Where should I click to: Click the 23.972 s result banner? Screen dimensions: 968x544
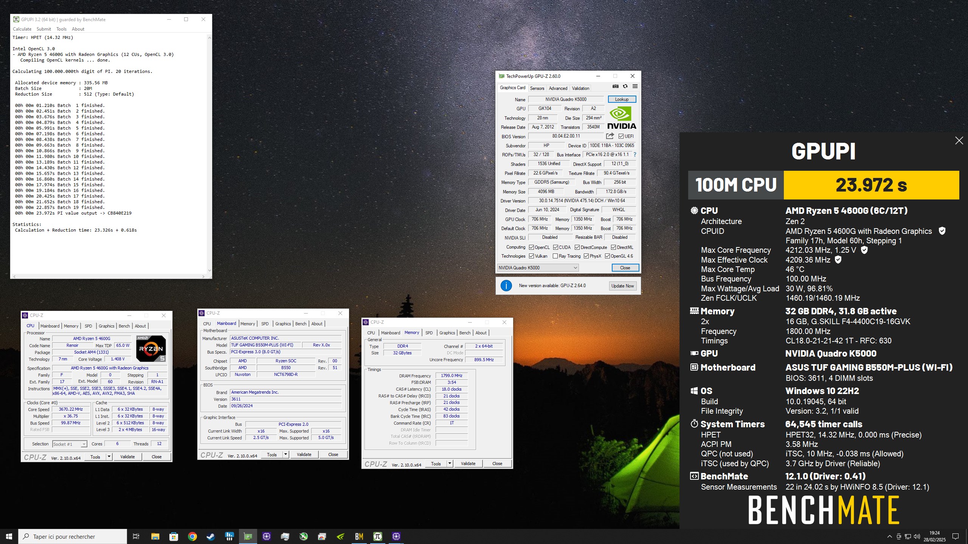871,185
